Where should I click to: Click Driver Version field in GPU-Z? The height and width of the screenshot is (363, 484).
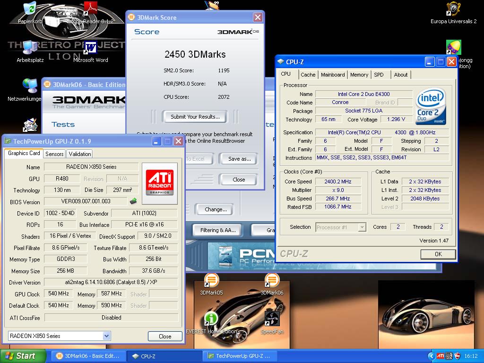[x=111, y=282]
